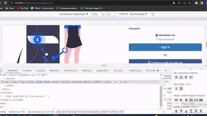Toggle the browser side panel

click(202, 3)
